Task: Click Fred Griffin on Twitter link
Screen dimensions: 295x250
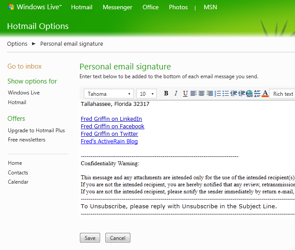Action: tap(109, 134)
